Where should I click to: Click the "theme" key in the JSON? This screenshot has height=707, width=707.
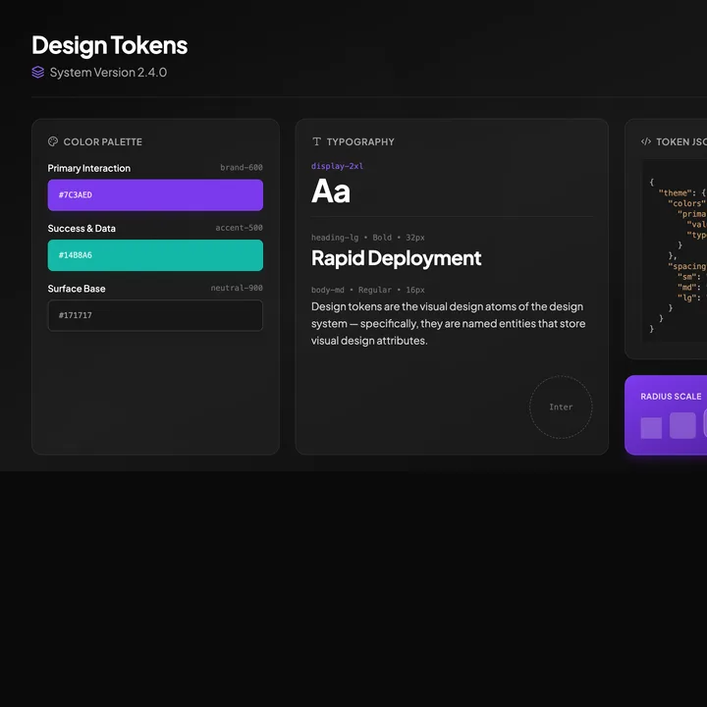pos(677,193)
